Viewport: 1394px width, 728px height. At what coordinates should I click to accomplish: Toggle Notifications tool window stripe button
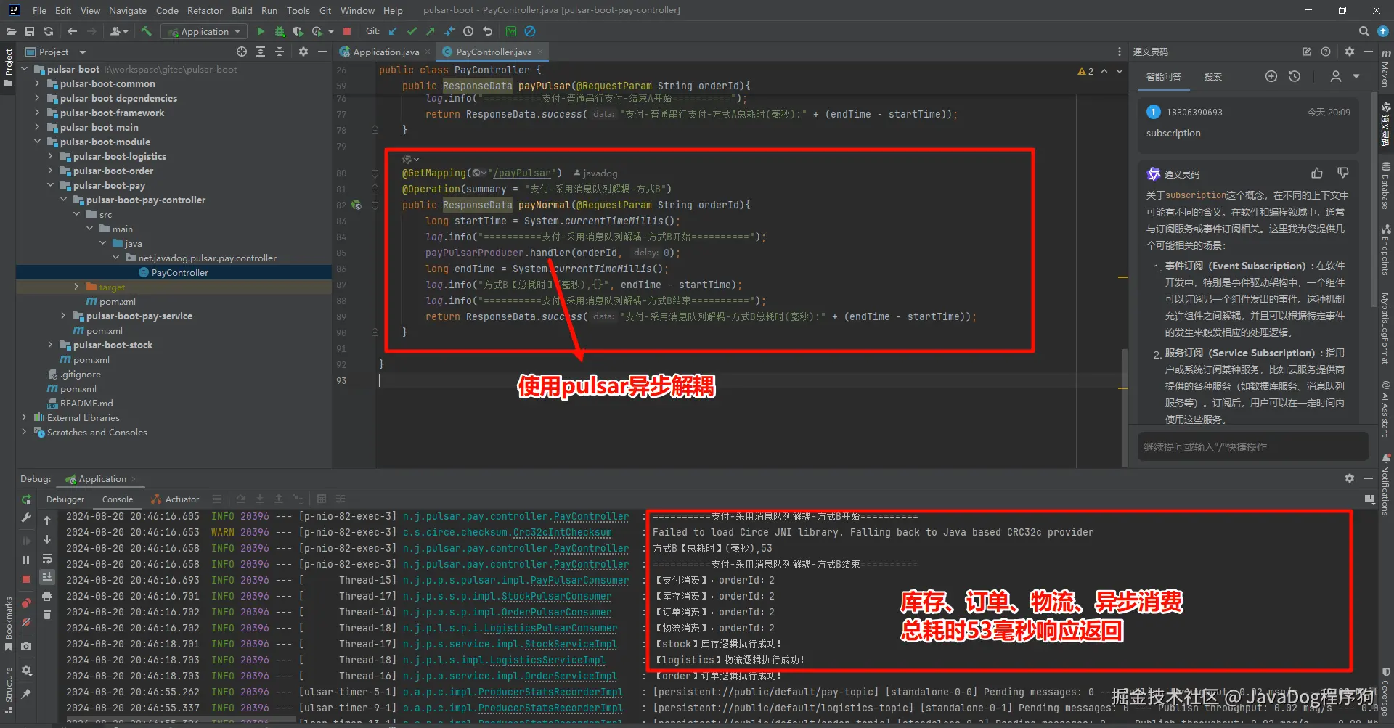click(1386, 484)
